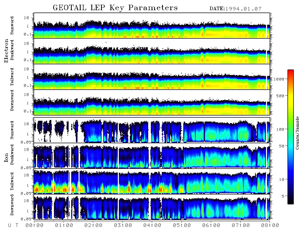Click the Ion Dawnward spectrogram panel

point(152,207)
